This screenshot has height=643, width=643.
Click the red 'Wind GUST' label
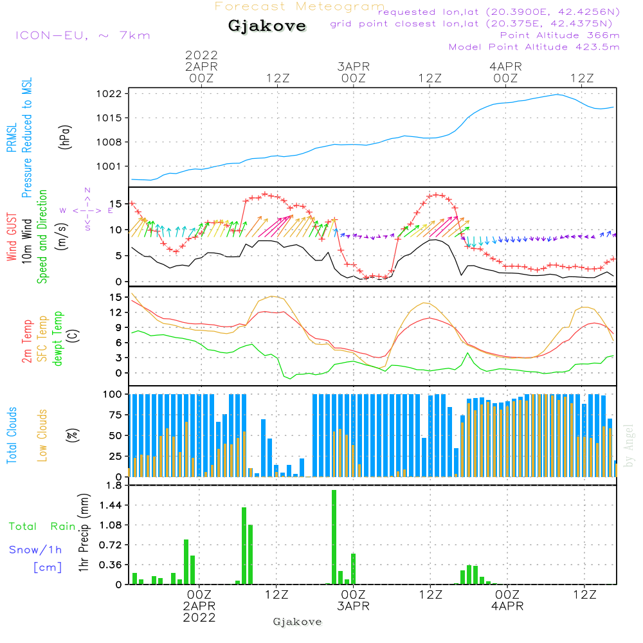coord(12,237)
